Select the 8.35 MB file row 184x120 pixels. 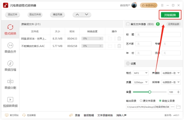tap(71, 39)
